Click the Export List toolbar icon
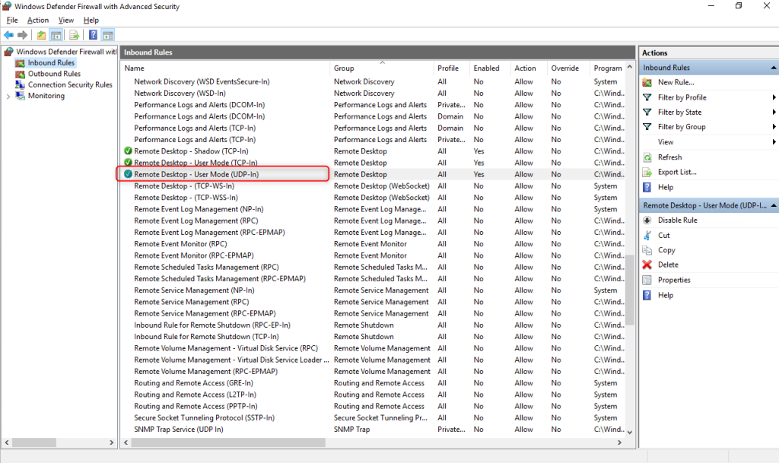 74,35
